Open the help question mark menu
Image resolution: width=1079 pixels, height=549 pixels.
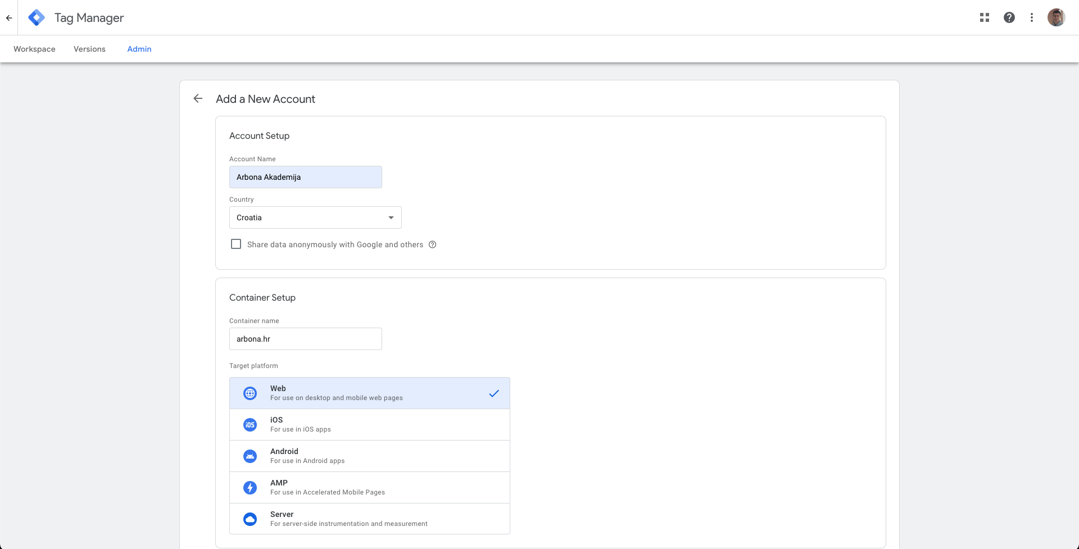[x=1009, y=18]
